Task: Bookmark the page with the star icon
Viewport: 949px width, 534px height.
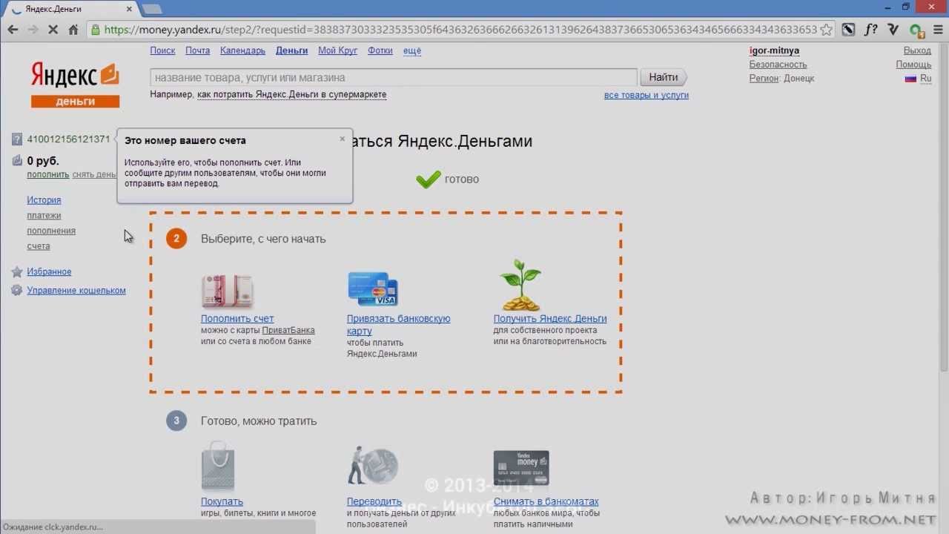Action: pos(826,30)
